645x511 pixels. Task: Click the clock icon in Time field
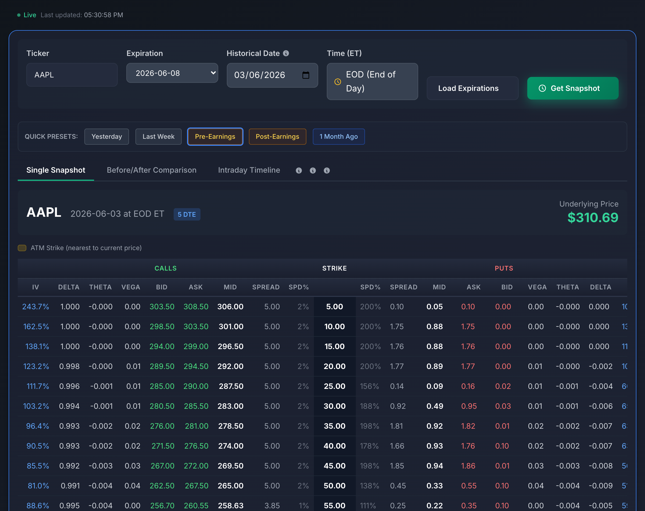pyautogui.click(x=338, y=82)
